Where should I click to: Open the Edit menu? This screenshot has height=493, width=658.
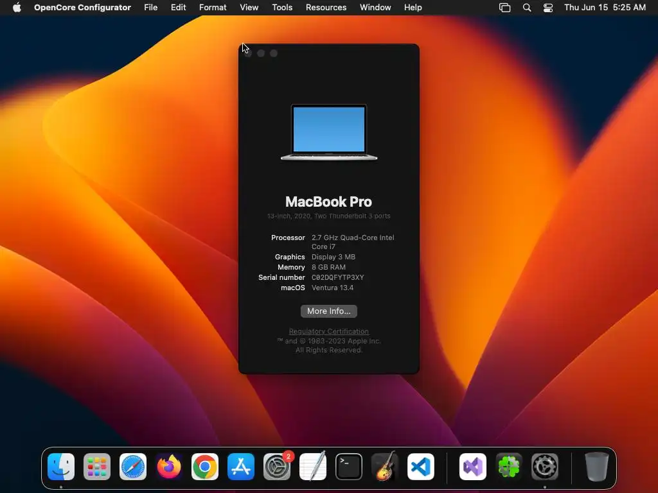(x=179, y=8)
